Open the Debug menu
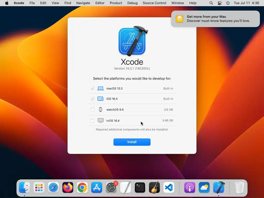This screenshot has height=198, width=264. (x=132, y=3)
